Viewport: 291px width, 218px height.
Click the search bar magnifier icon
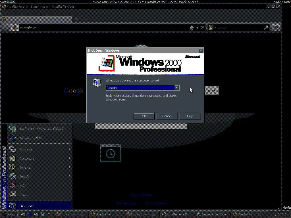click(x=266, y=28)
